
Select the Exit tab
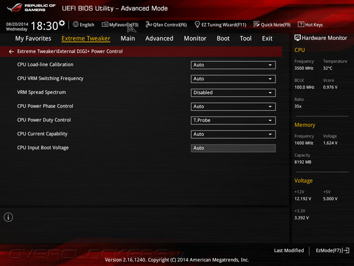tap(267, 38)
